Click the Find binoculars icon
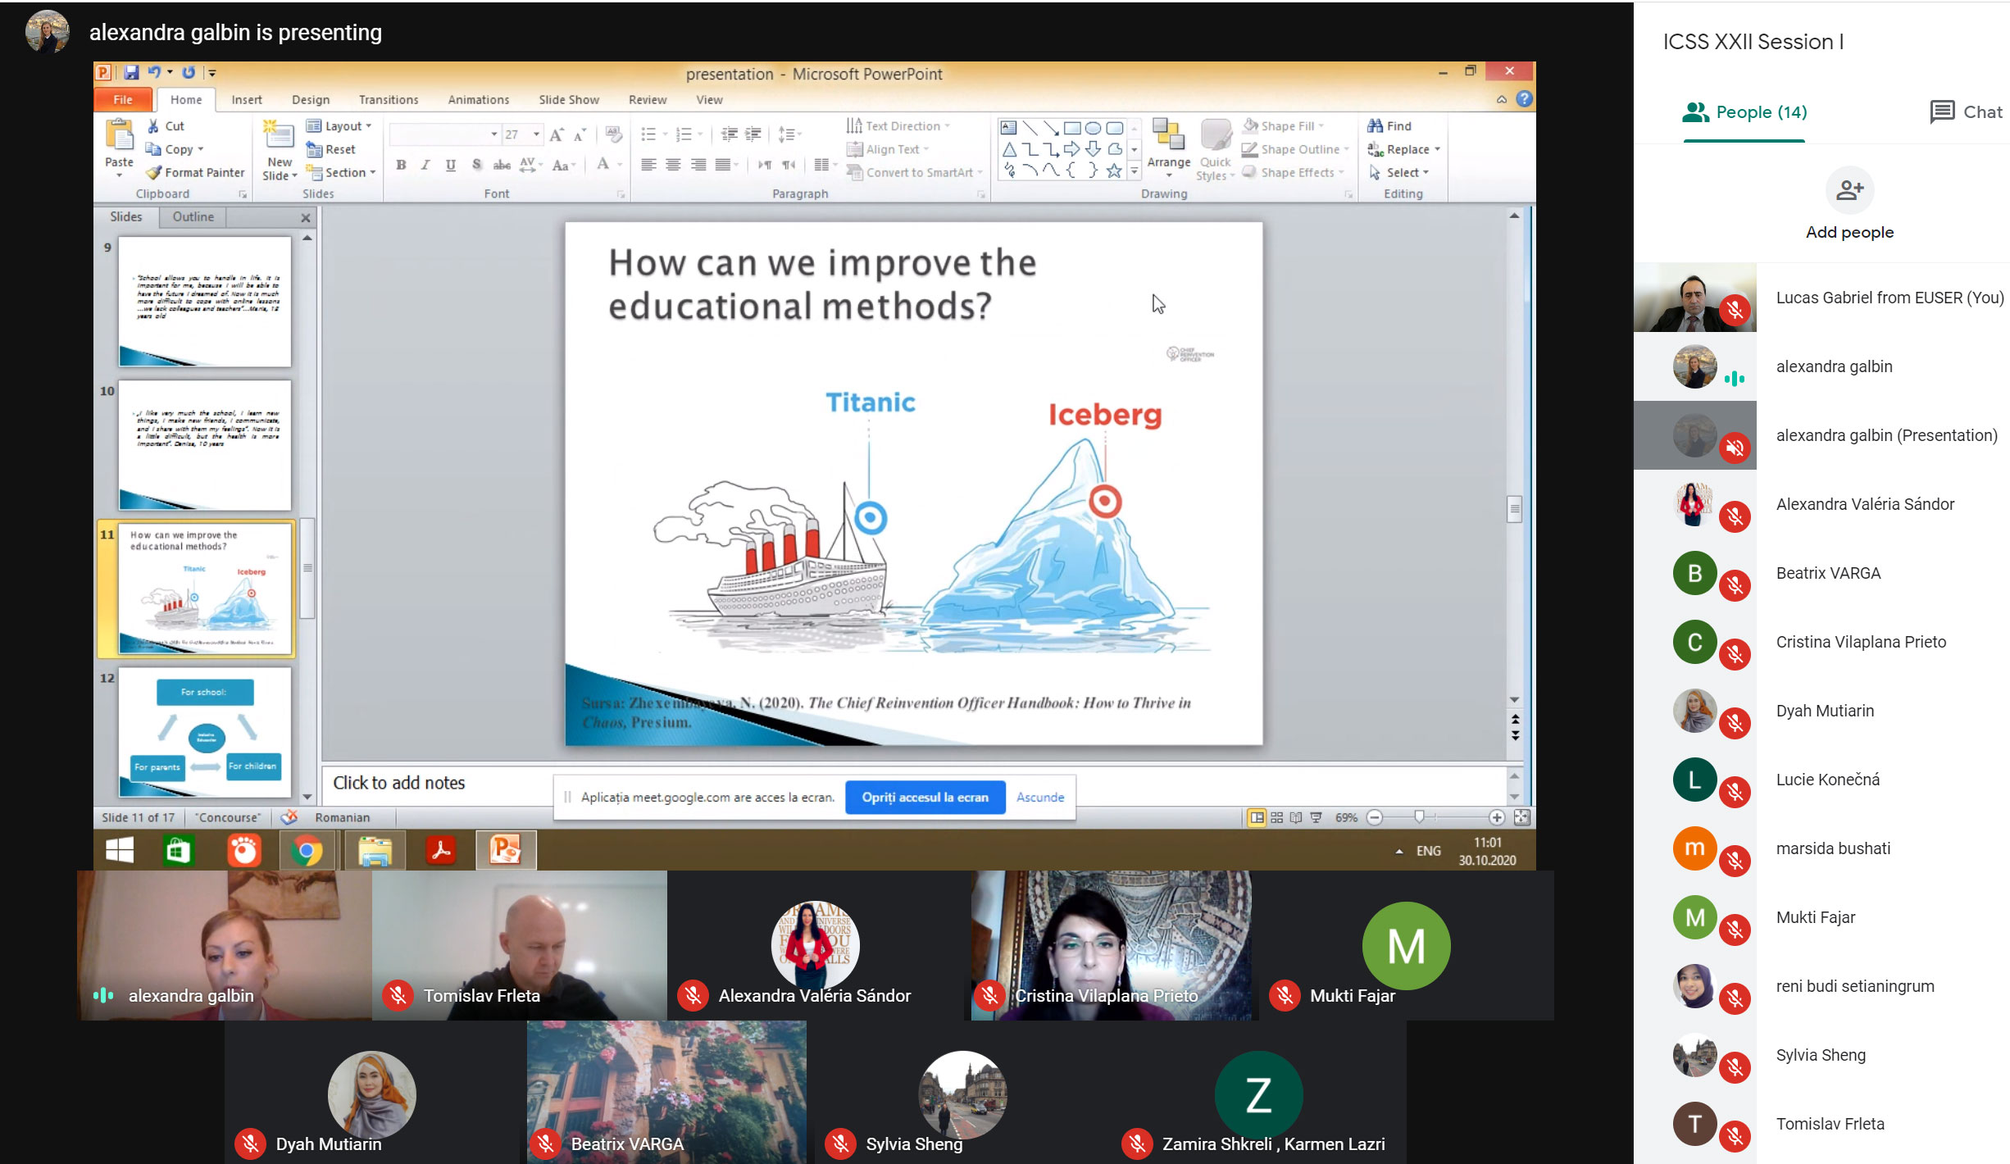The height and width of the screenshot is (1164, 2010). tap(1375, 125)
